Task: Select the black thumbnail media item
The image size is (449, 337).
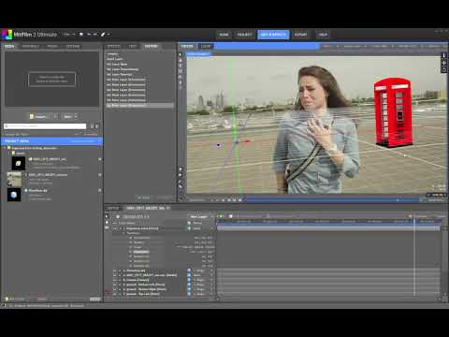Action: [x=19, y=163]
